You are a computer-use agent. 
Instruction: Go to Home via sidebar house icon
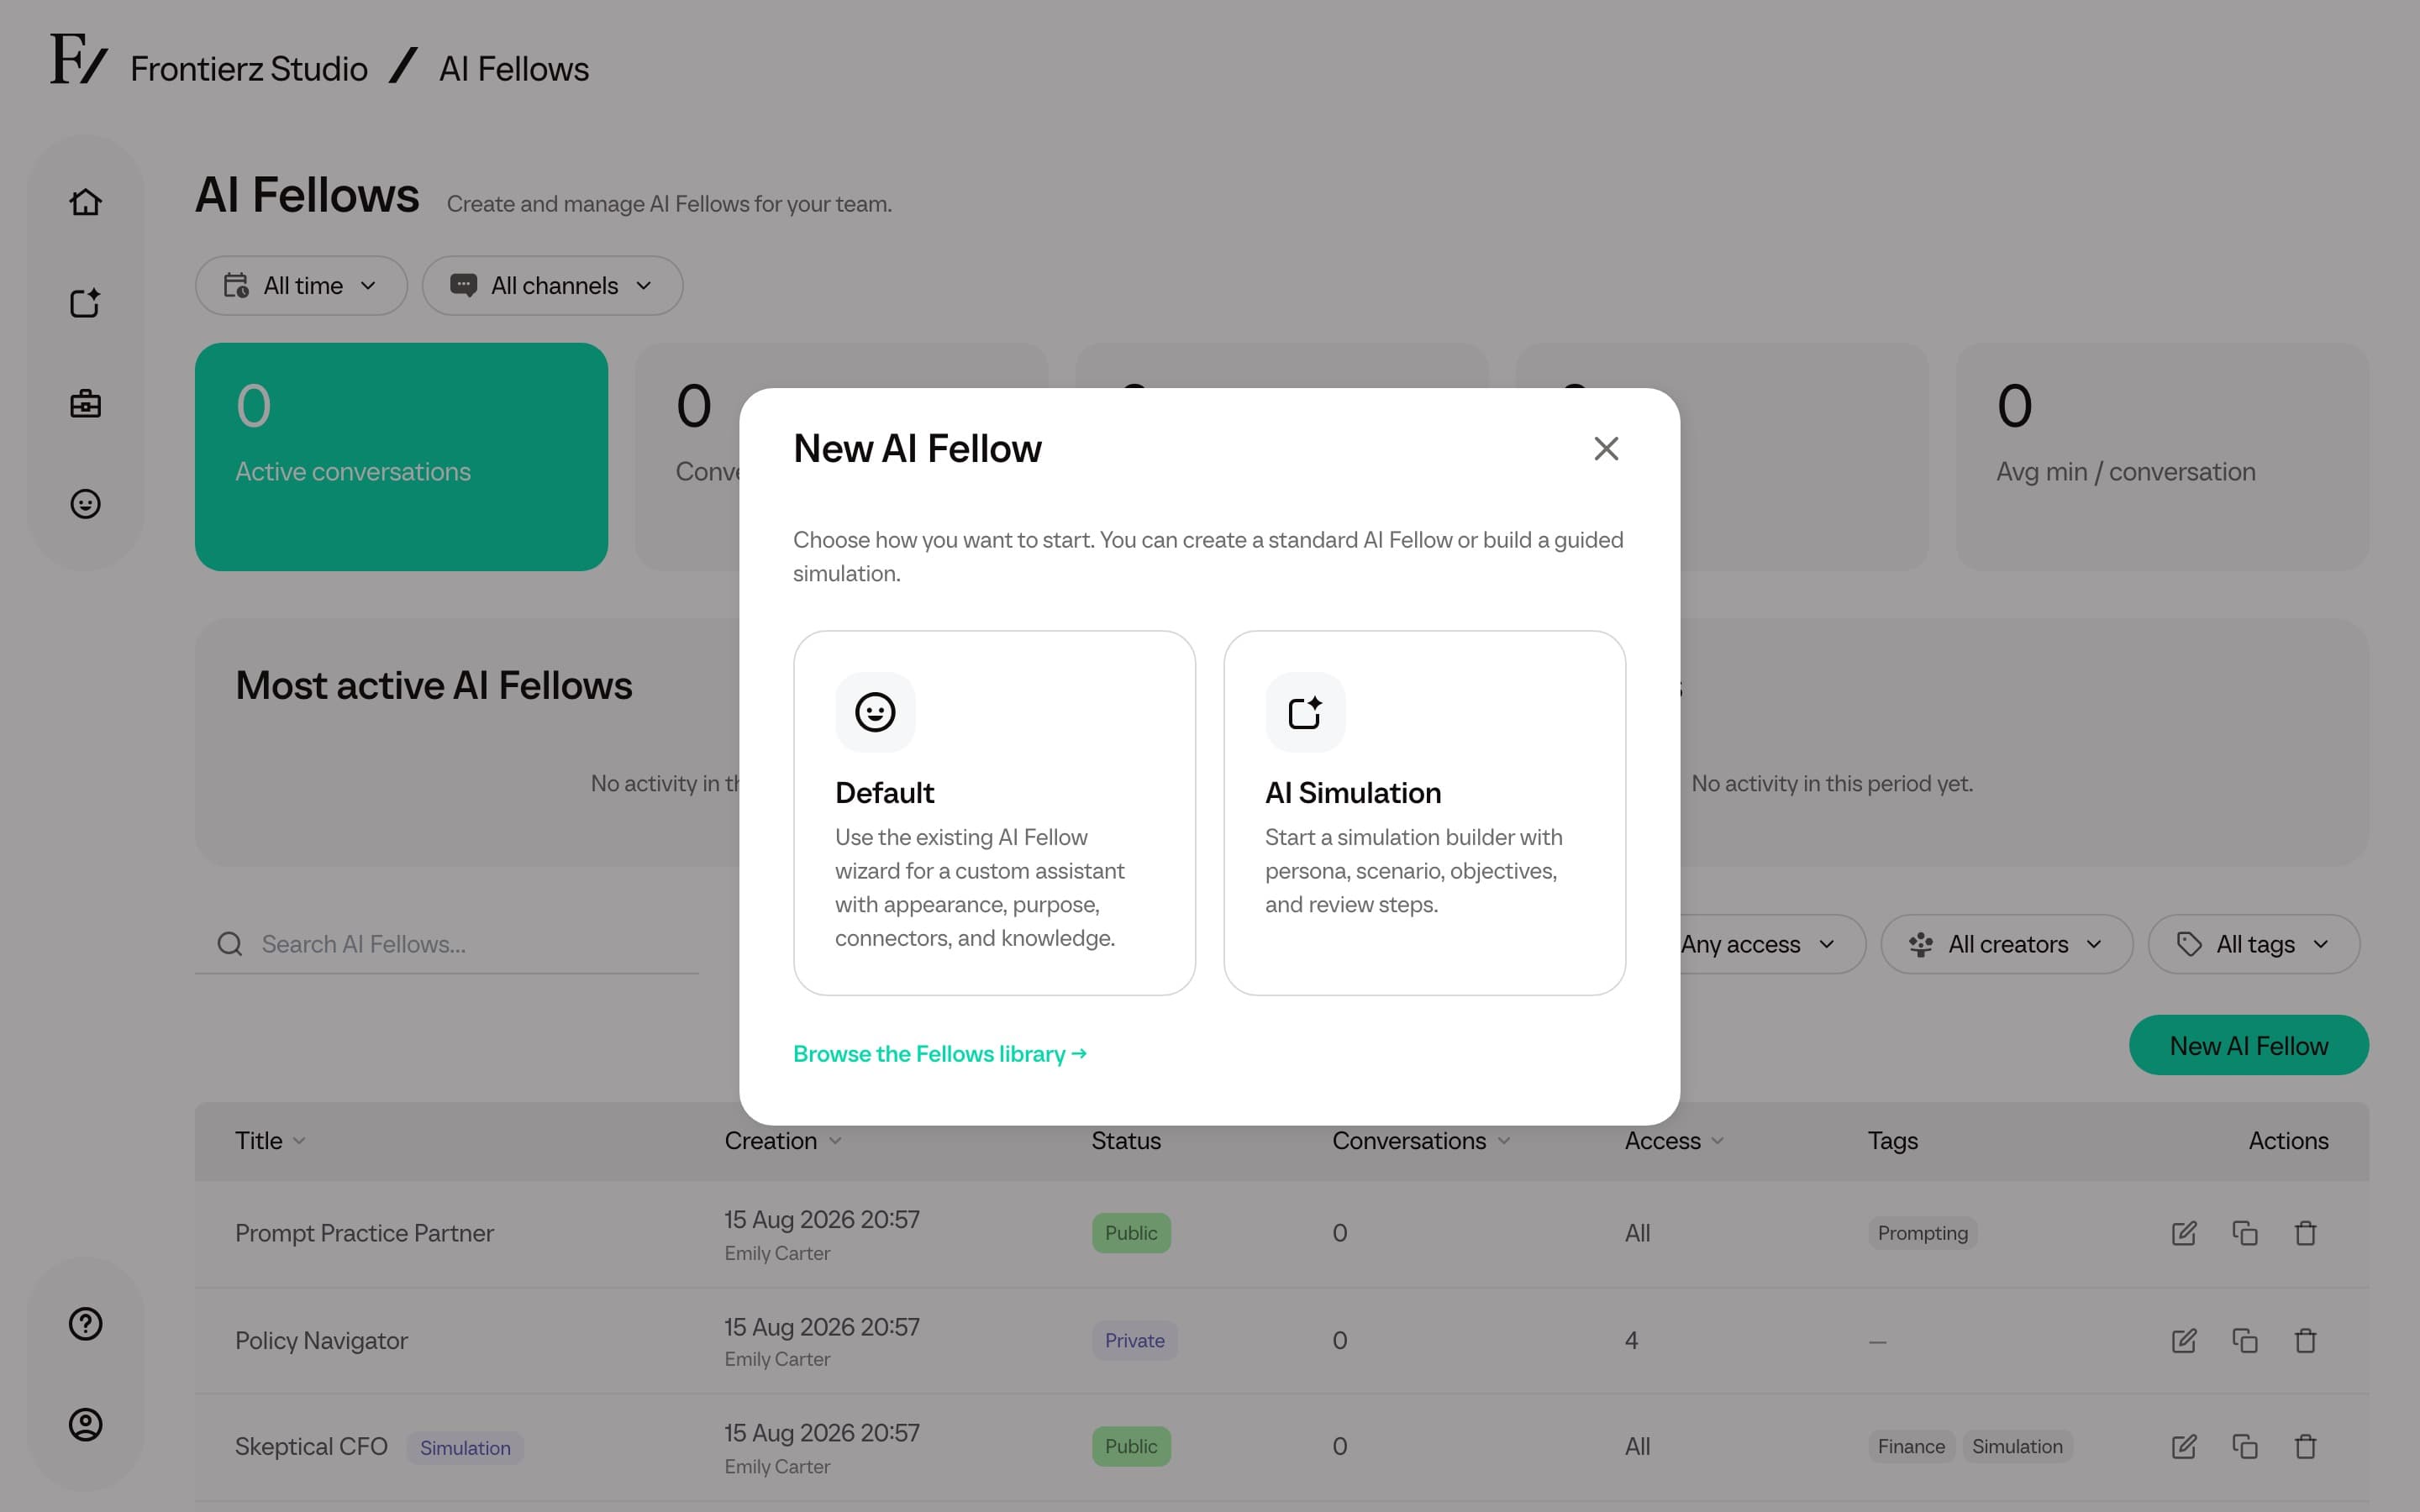click(86, 202)
